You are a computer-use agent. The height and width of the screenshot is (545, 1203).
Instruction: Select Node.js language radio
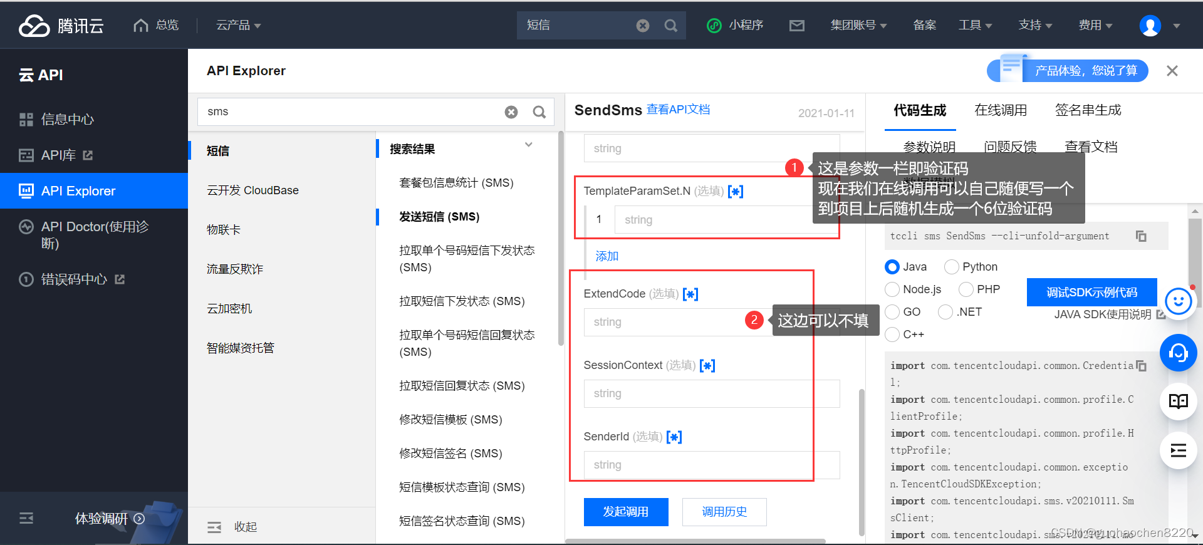pyautogui.click(x=892, y=289)
